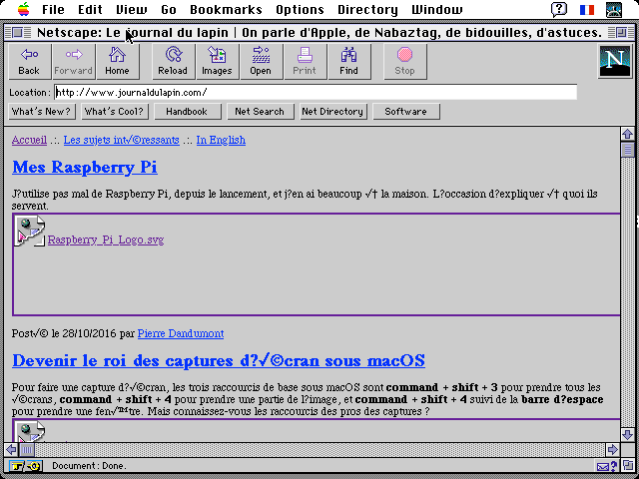Open the Options menu
Viewport: 639px width, 479px height.
[x=300, y=9]
